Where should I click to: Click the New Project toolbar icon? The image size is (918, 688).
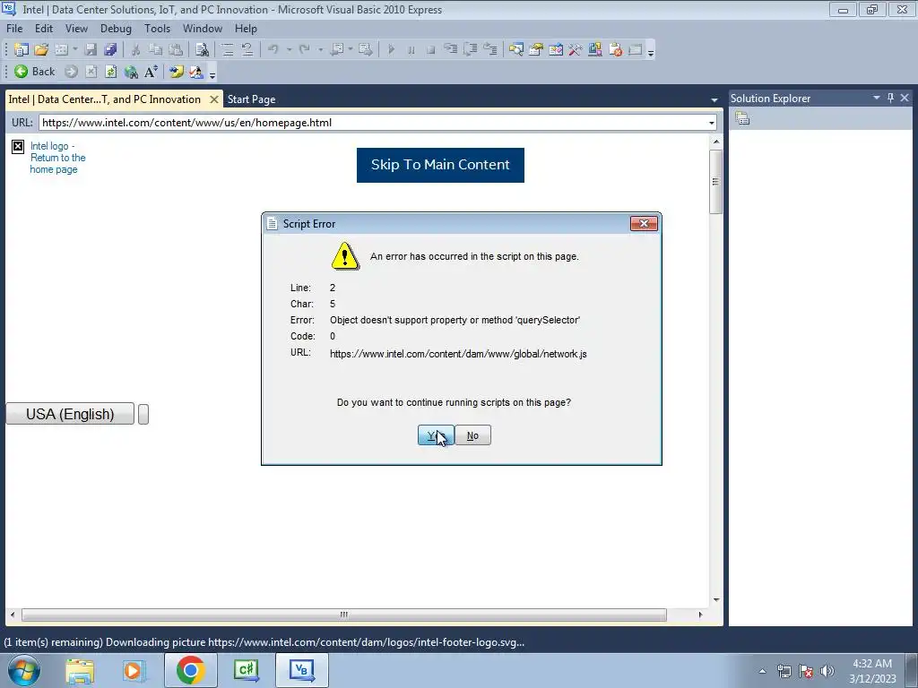[22, 50]
